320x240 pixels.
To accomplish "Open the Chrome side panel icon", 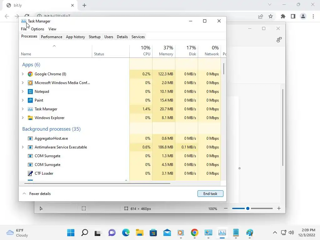I will coord(293,16).
